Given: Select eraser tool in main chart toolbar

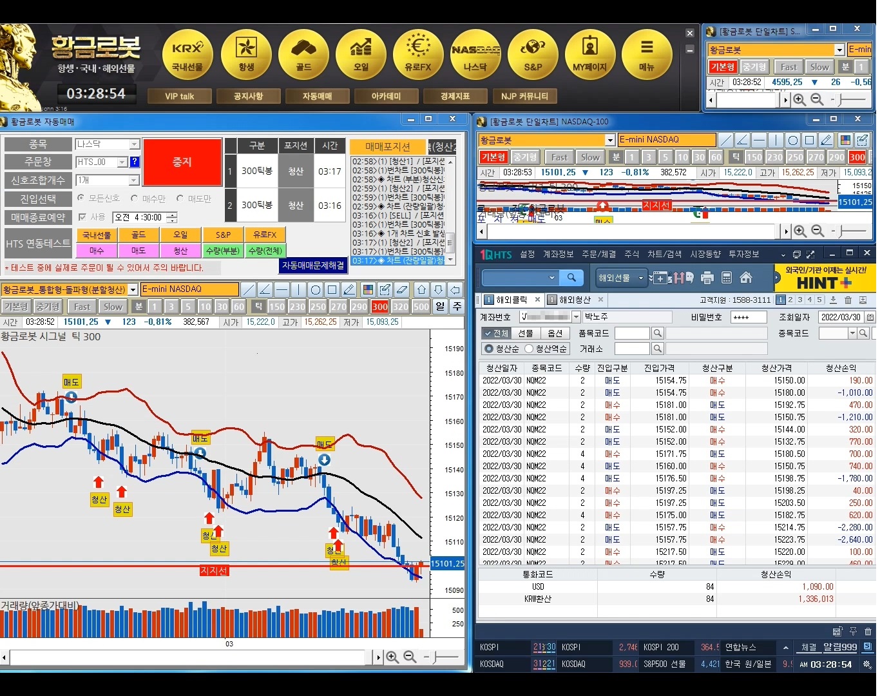Looking at the screenshot, I should point(402,289).
